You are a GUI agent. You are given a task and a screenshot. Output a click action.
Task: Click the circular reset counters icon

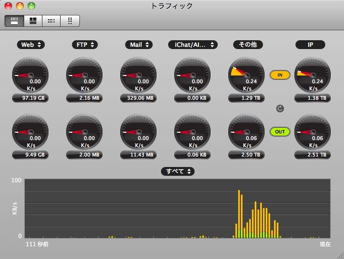(279, 109)
